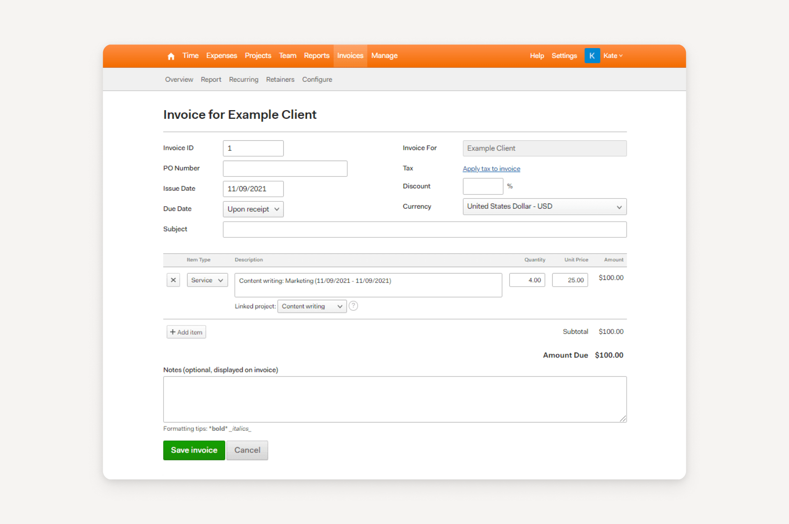Save the invoice
This screenshot has width=789, height=524.
pos(194,450)
